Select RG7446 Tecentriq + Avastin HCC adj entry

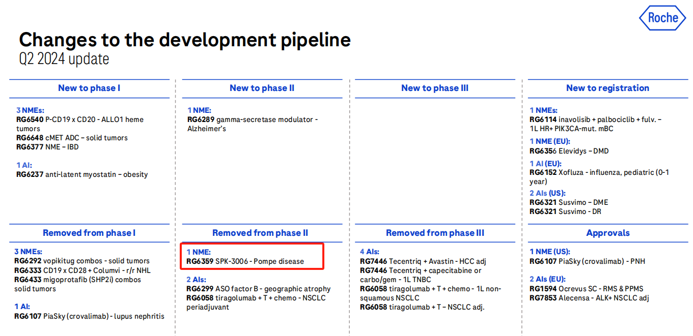pos(423,261)
